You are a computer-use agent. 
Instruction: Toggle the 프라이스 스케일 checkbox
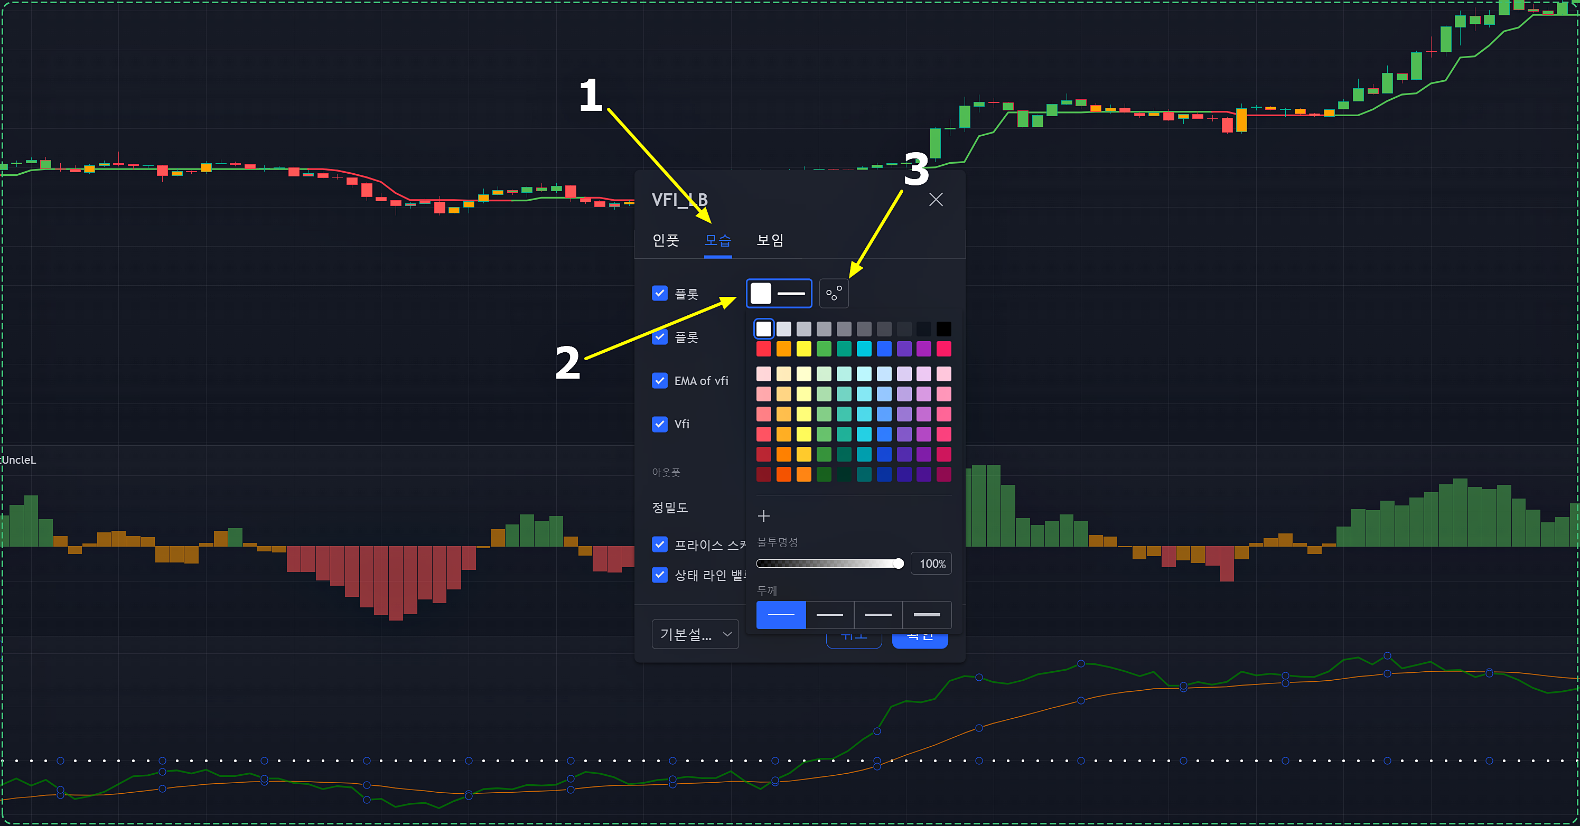(x=659, y=544)
